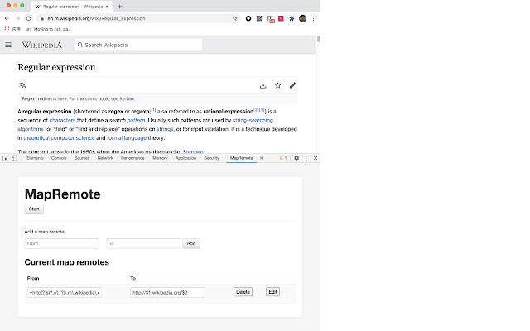The image size is (530, 331).
Task: Click the browser forward arrow
Action: (x=17, y=18)
